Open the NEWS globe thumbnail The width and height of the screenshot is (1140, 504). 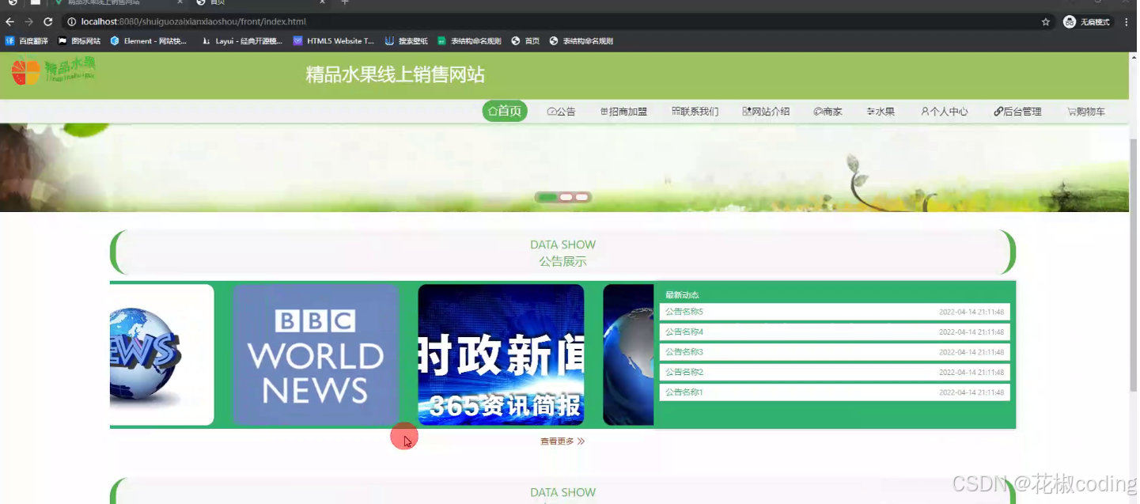click(161, 354)
